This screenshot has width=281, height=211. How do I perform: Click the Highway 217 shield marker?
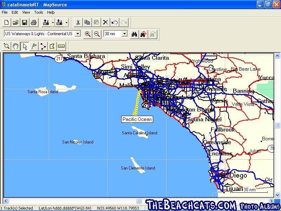(59, 58)
